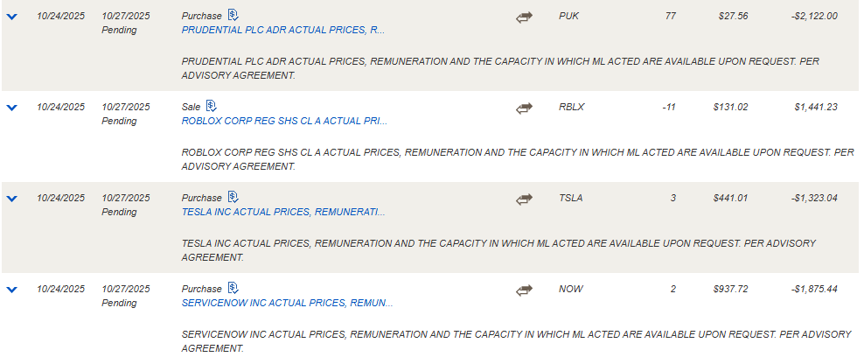Open the SERVICENOW INC ACTUAL PRICES link
Screen dimensions: 864x357
click(287, 303)
